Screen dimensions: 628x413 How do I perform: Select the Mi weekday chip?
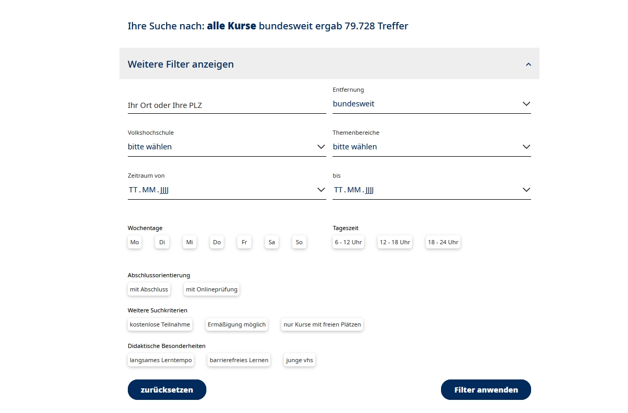pyautogui.click(x=190, y=242)
